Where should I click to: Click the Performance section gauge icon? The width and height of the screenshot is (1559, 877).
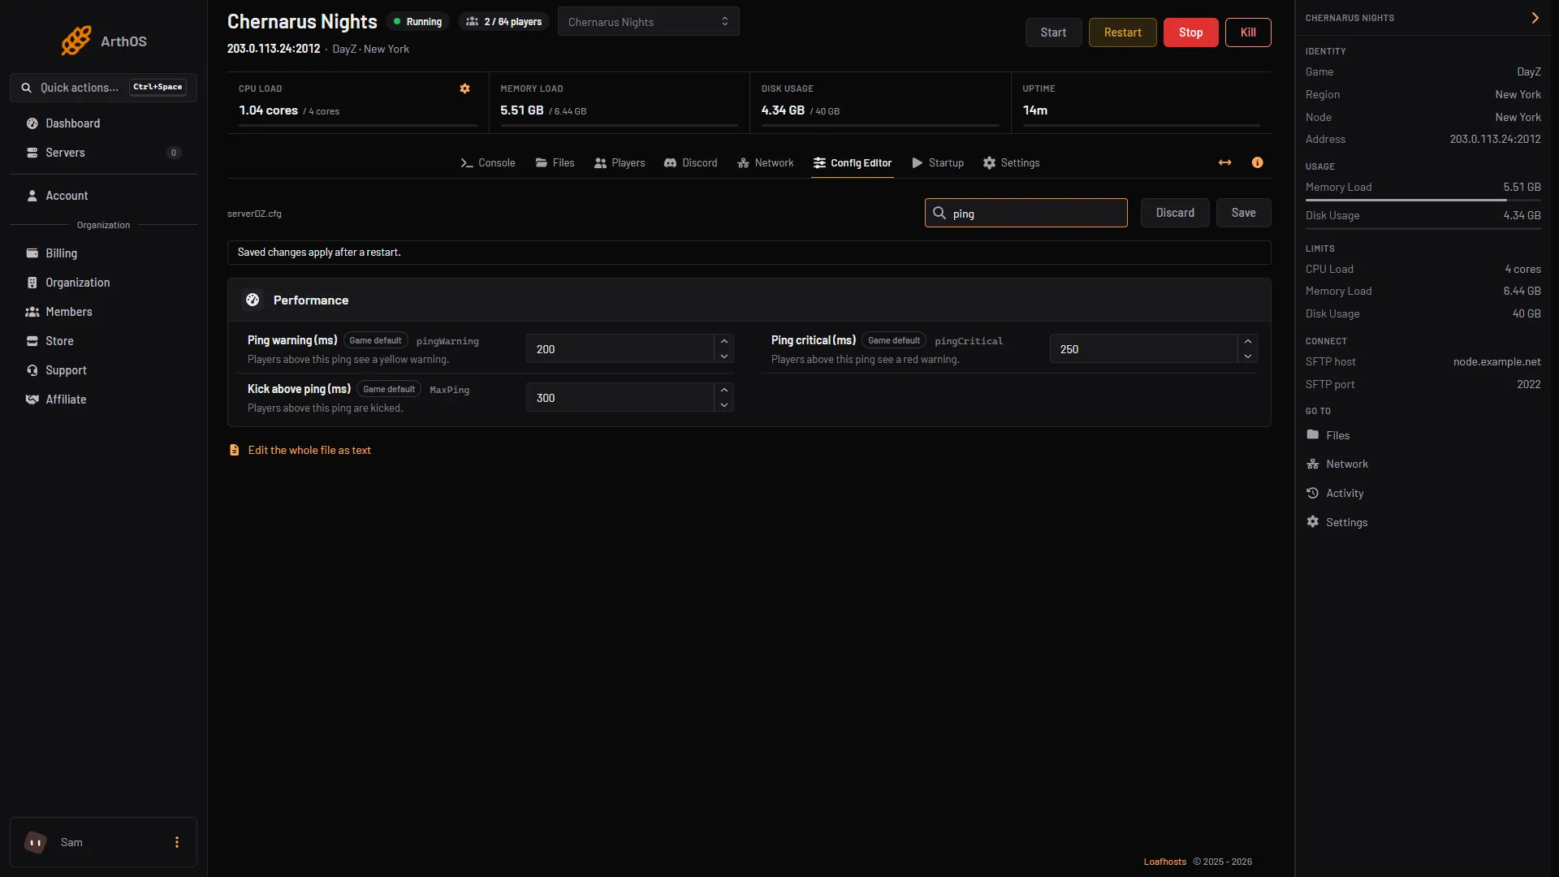(x=253, y=300)
